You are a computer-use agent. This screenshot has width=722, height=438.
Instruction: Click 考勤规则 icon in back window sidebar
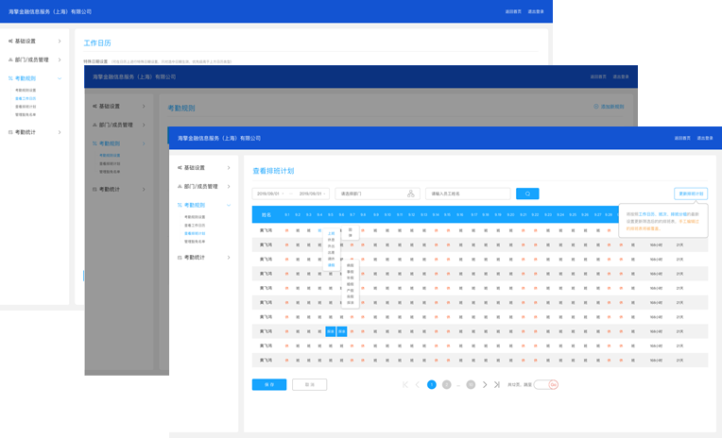coord(10,78)
